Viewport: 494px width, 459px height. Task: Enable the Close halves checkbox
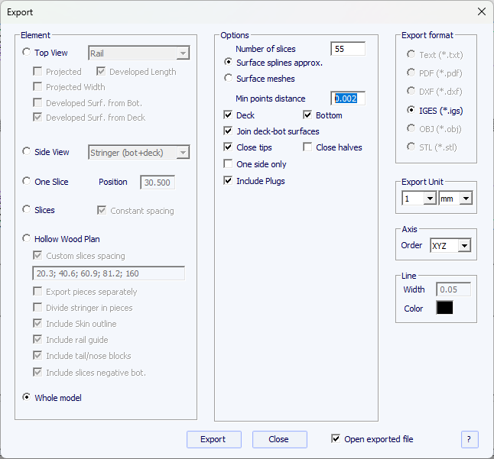point(307,147)
